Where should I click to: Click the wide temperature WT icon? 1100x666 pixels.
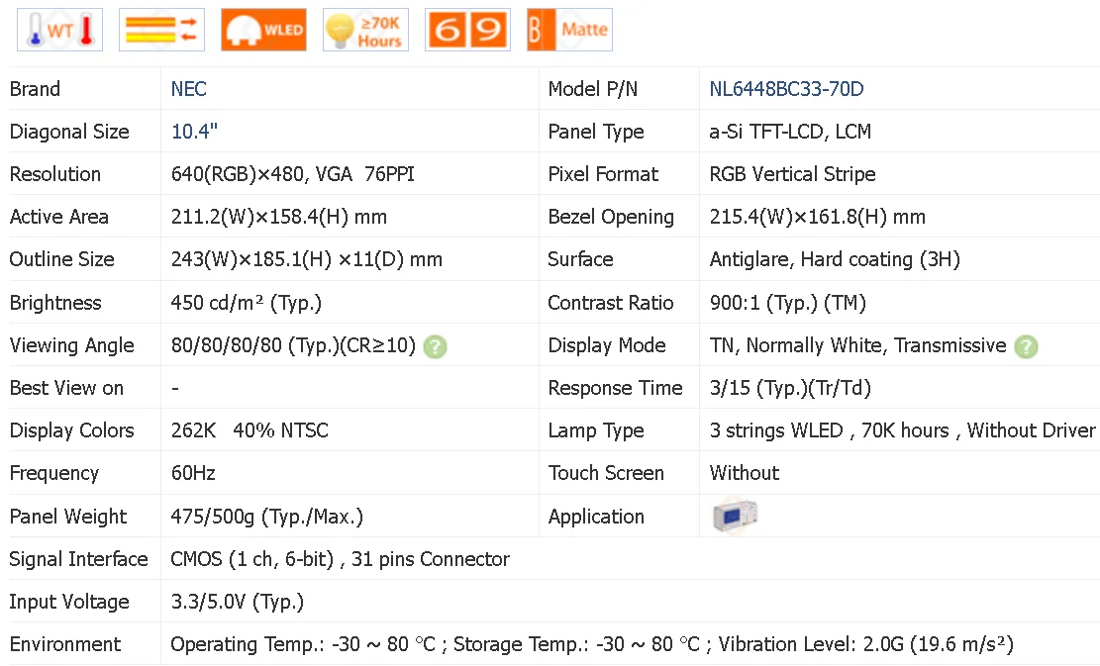[x=59, y=30]
